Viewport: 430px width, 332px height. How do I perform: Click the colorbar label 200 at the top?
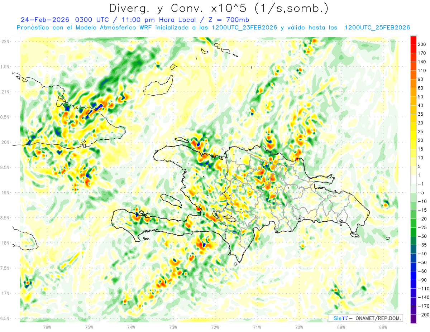pyautogui.click(x=422, y=44)
